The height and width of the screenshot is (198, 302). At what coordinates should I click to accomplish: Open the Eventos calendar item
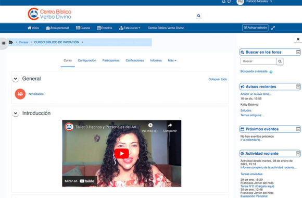[104, 28]
